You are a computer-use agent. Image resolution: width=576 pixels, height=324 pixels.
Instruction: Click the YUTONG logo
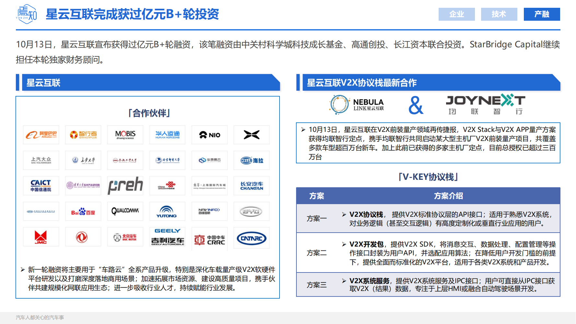(x=167, y=211)
